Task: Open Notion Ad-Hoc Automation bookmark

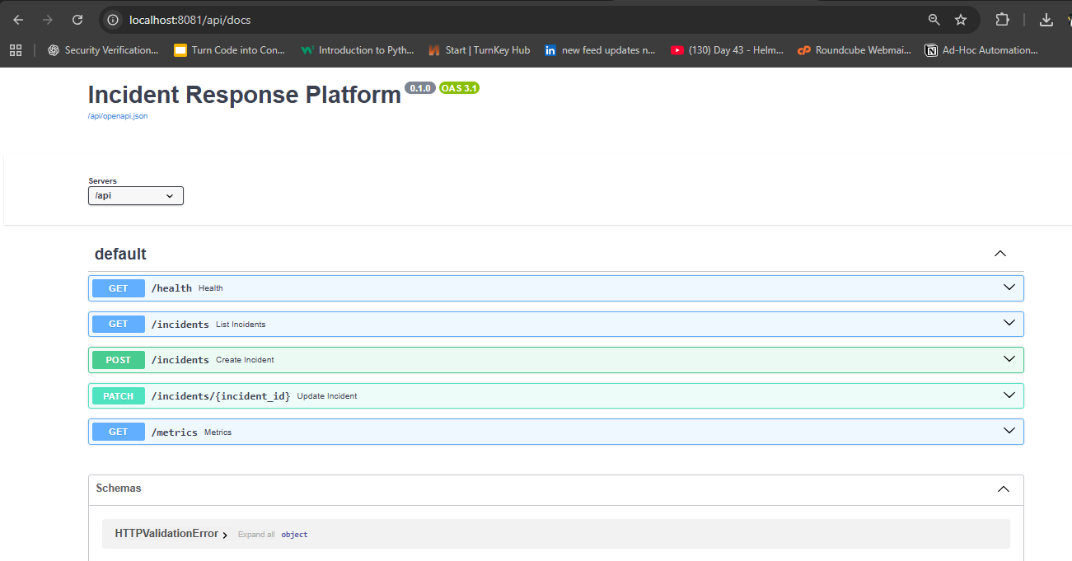Action: [982, 50]
